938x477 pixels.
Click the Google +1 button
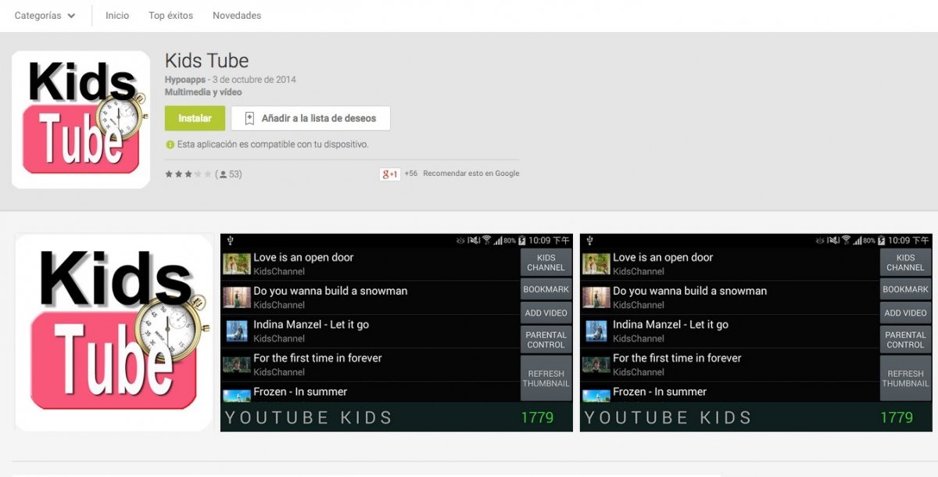click(x=390, y=174)
